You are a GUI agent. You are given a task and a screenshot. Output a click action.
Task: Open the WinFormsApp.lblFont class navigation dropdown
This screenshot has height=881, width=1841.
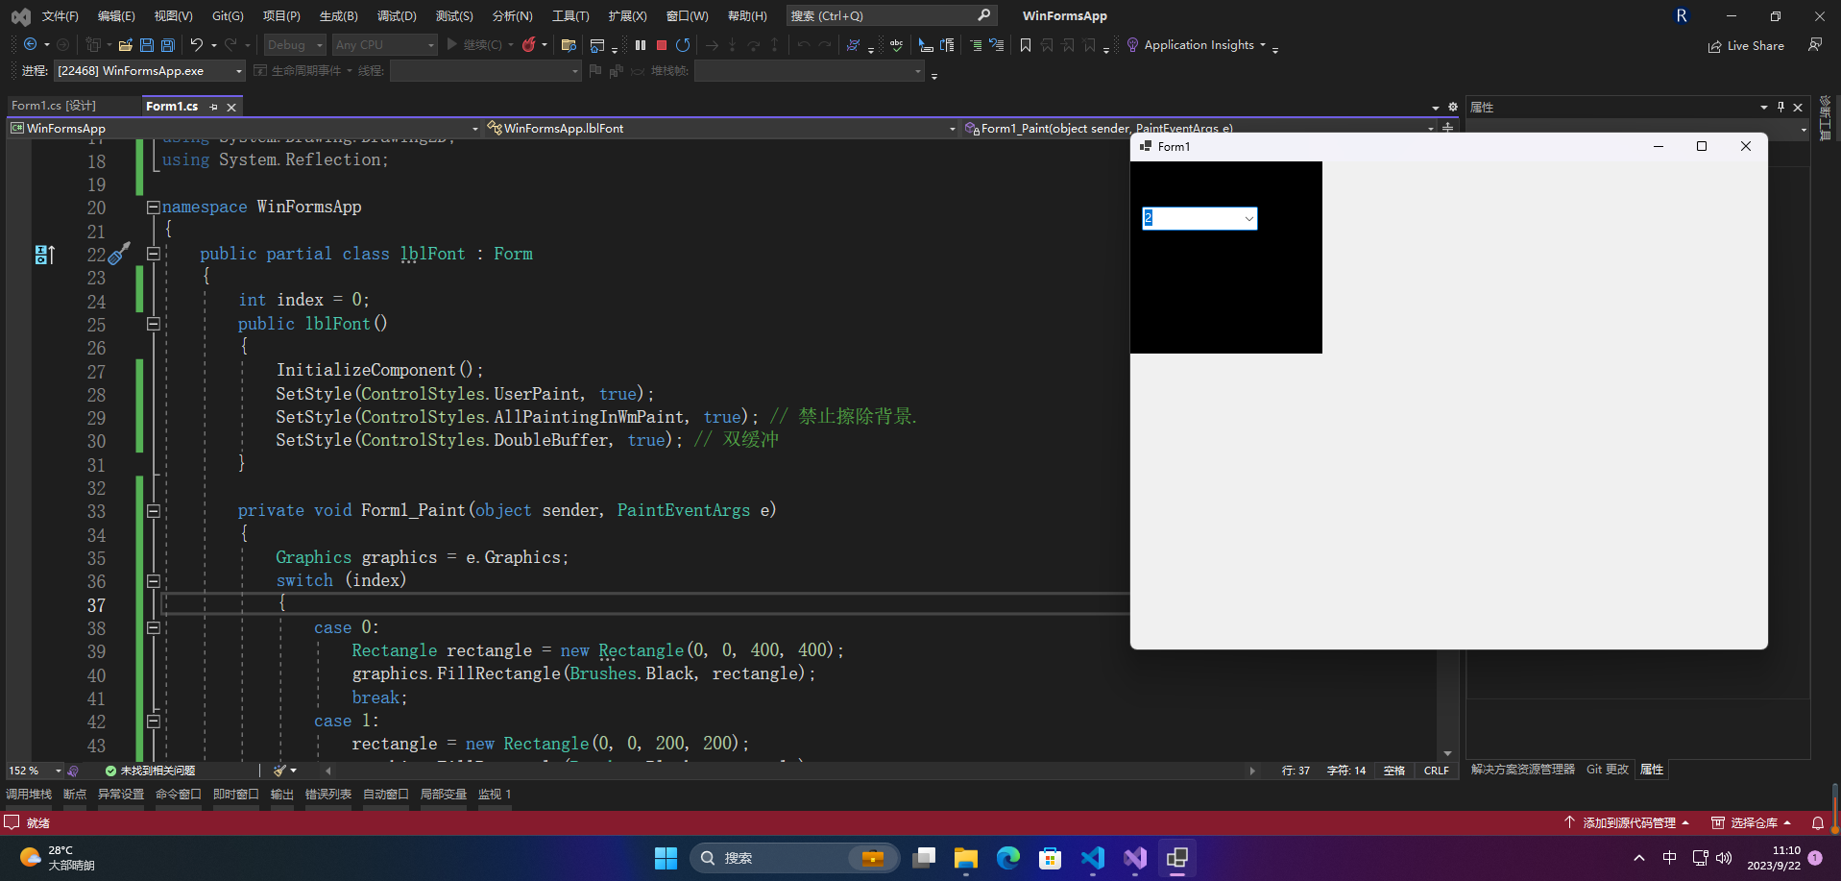click(x=720, y=128)
